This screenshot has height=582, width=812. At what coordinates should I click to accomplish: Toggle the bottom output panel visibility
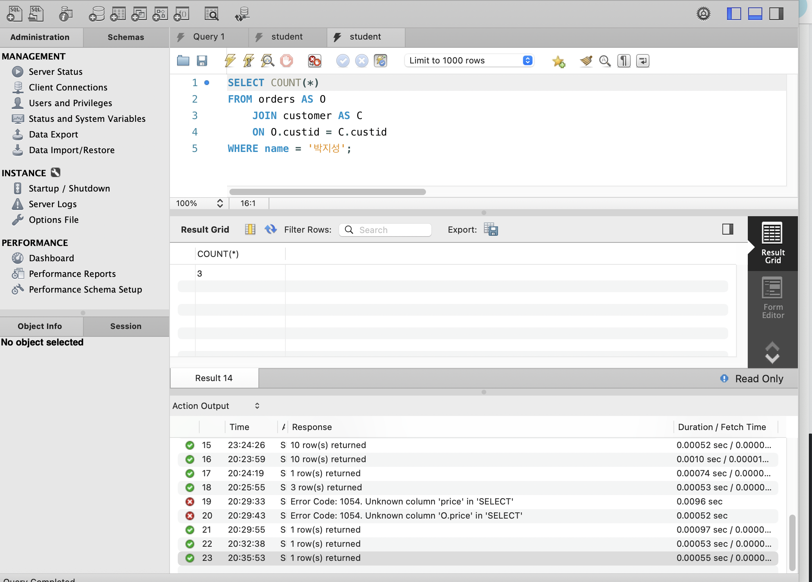[755, 14]
